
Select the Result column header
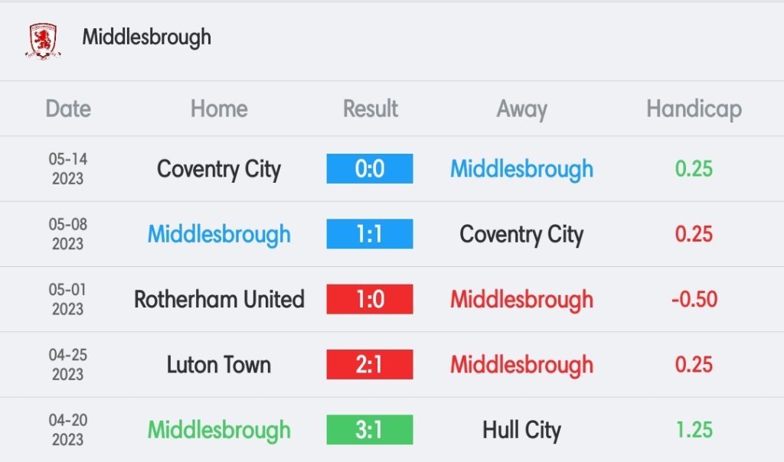371,109
